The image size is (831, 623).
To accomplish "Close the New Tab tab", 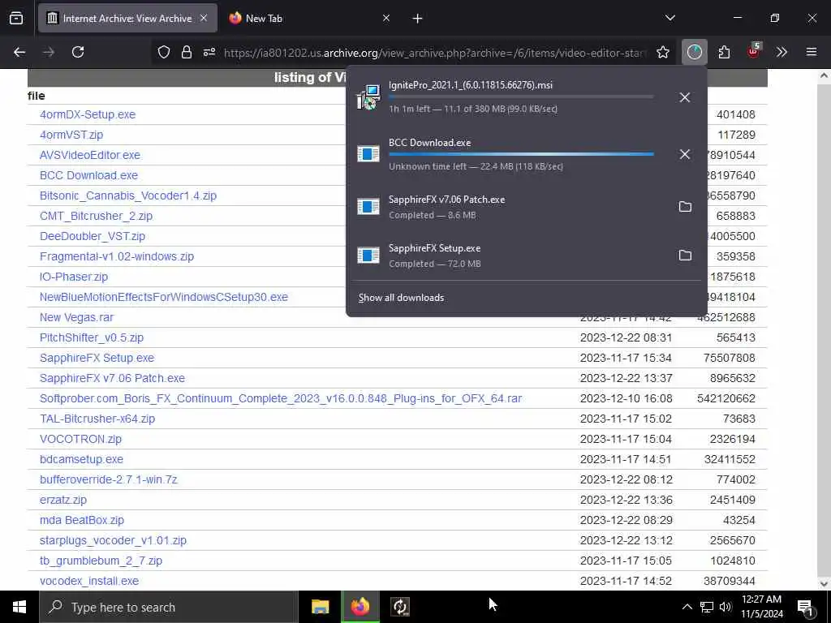I will 385,18.
